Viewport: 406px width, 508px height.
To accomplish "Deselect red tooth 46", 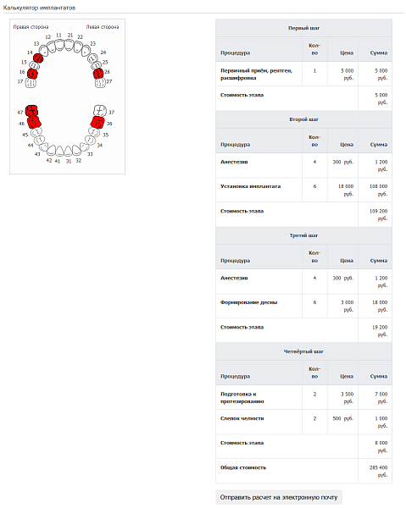I will 35,123.
